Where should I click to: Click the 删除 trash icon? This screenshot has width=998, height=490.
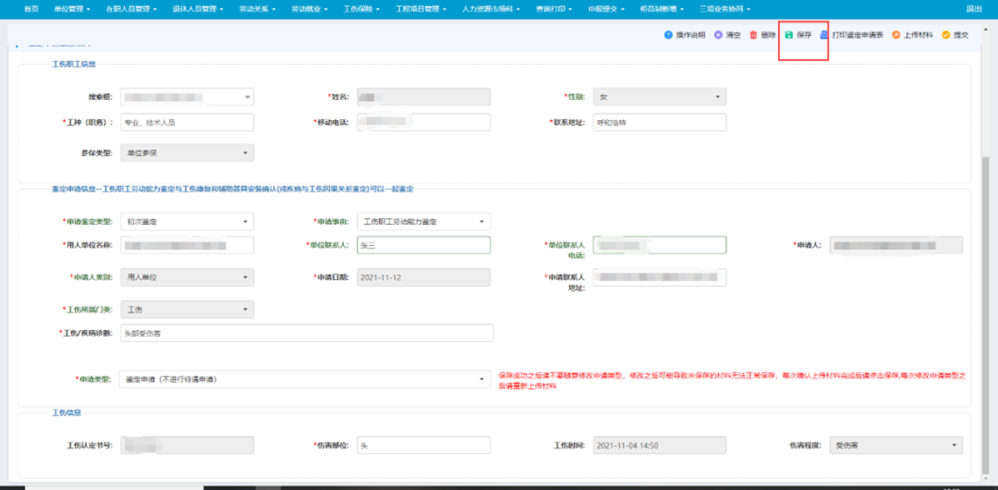pos(754,35)
